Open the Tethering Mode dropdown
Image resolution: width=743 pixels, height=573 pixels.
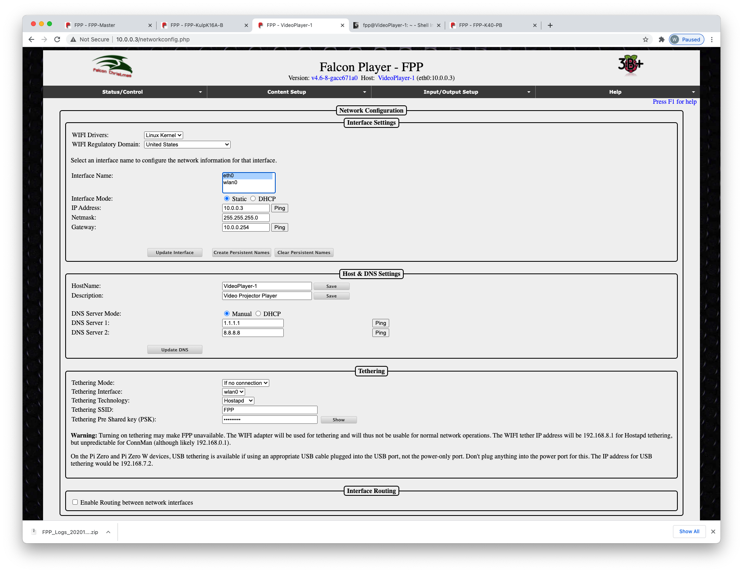pyautogui.click(x=245, y=382)
